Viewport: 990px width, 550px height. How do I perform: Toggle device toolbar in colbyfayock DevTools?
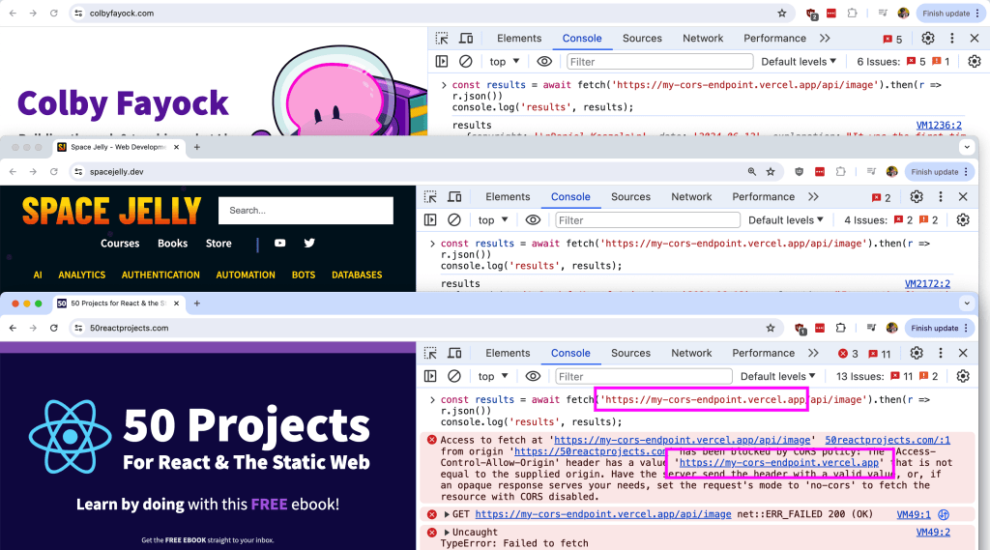click(466, 39)
